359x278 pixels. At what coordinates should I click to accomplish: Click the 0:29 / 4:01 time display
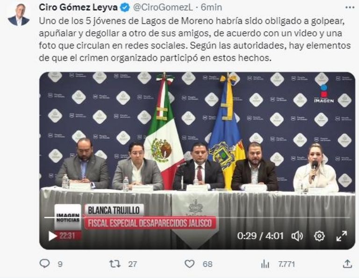click(x=260, y=236)
